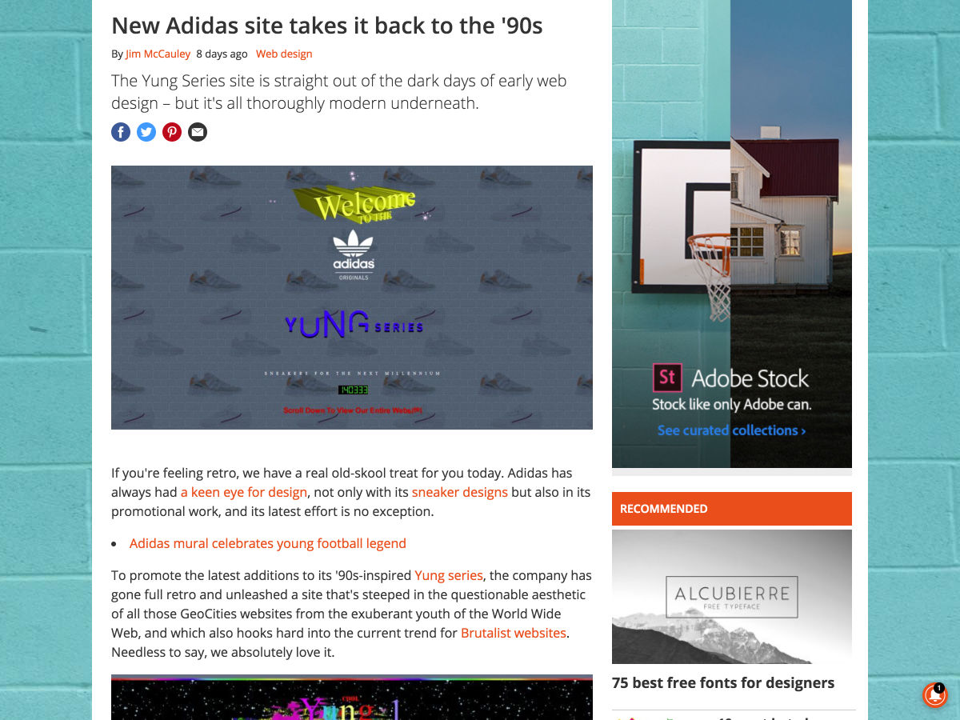The image size is (960, 720).
Task: Email the article using envelope icon
Action: coord(198,132)
